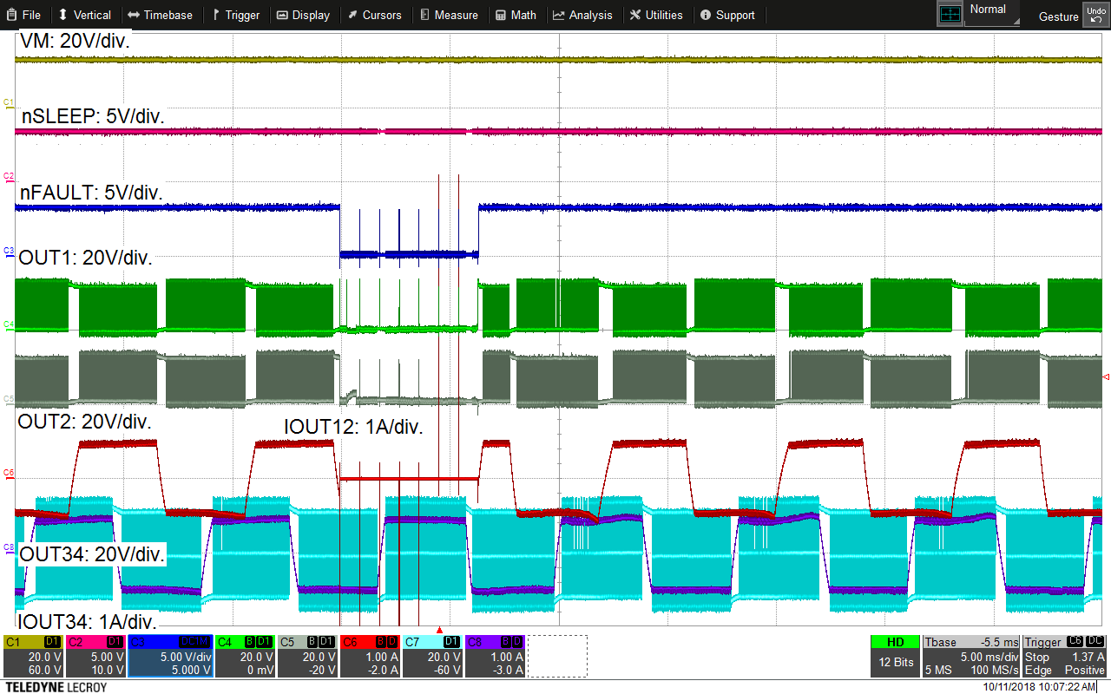Click the Cursors menu
Image resolution: width=1111 pixels, height=694 pixels.
[375, 15]
